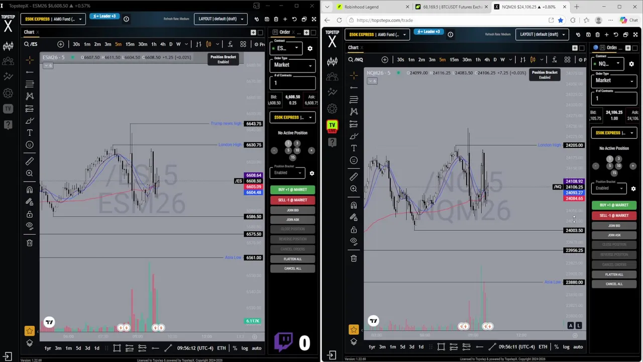Click the candlestick chart type icon in ES window

point(208,44)
